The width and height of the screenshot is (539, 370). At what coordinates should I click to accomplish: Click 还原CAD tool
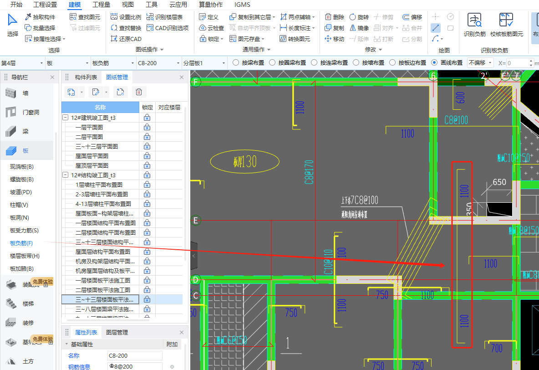(126, 39)
